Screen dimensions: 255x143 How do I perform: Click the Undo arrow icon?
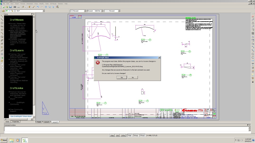tap(38, 7)
